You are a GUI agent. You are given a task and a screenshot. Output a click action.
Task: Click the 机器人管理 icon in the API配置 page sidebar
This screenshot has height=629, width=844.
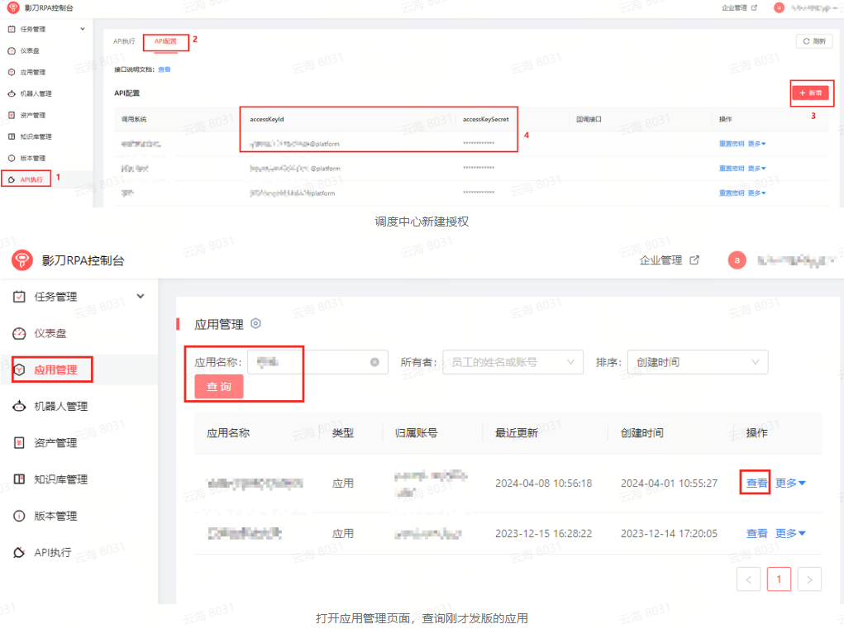tap(12, 93)
